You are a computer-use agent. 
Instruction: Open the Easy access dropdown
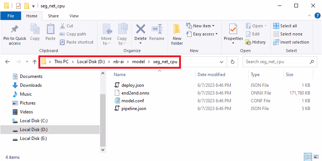tap(202, 34)
